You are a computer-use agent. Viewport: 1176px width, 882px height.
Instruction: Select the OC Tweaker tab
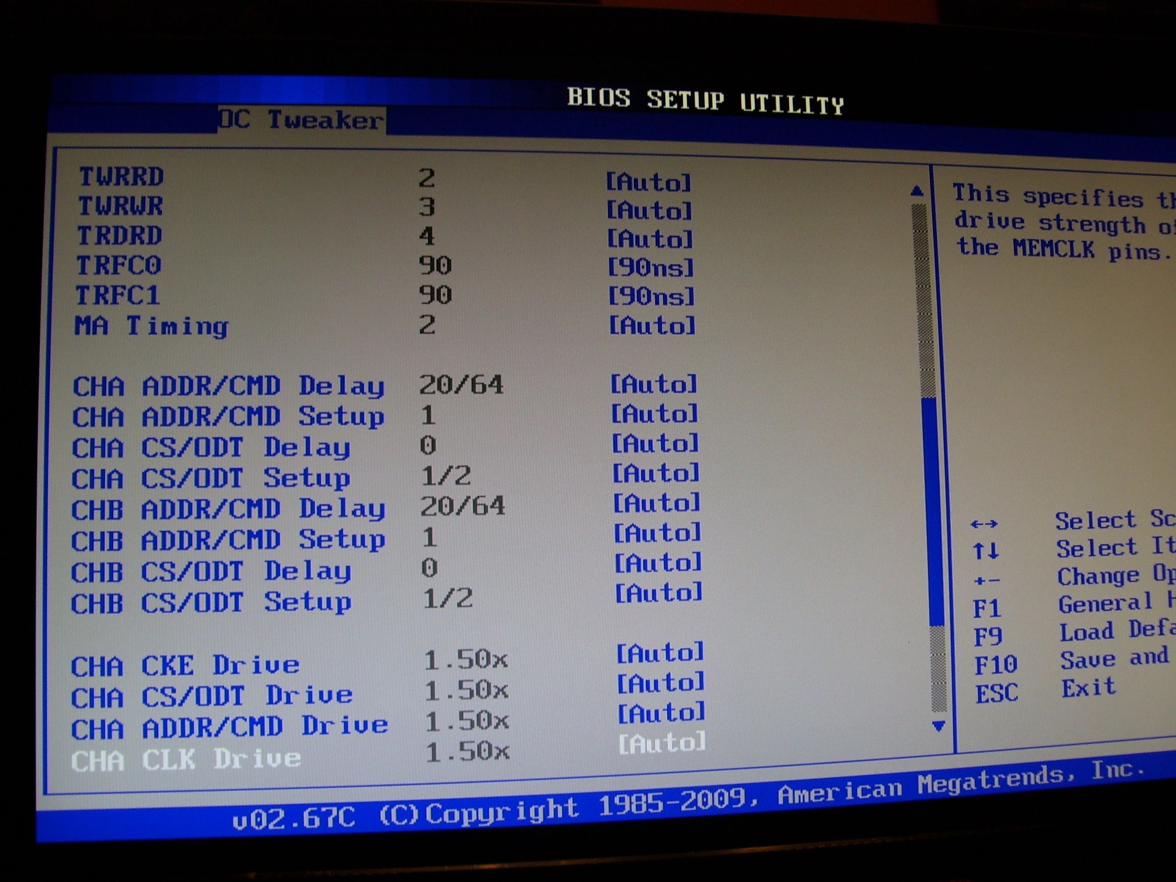coord(302,120)
